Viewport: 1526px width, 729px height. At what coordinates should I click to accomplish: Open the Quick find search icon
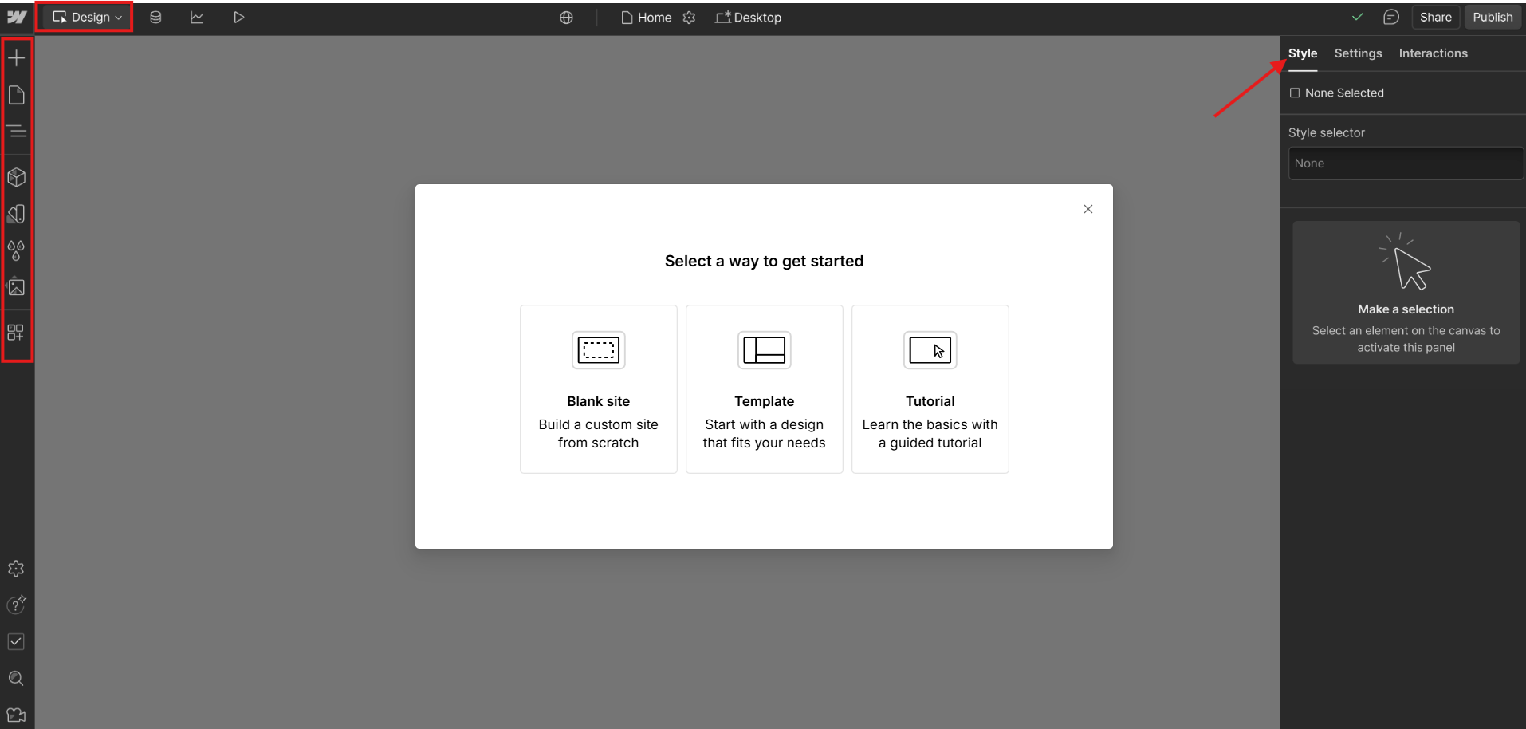pyautogui.click(x=16, y=678)
